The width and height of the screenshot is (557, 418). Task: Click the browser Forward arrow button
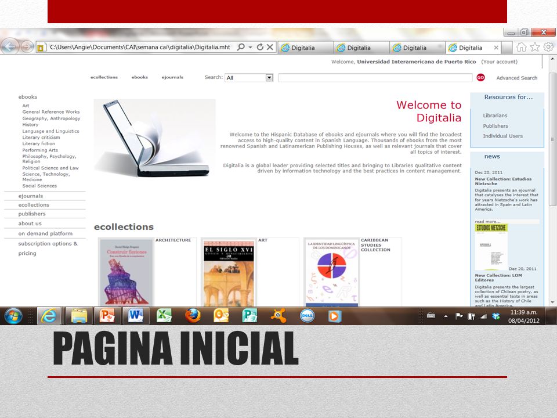[27, 46]
